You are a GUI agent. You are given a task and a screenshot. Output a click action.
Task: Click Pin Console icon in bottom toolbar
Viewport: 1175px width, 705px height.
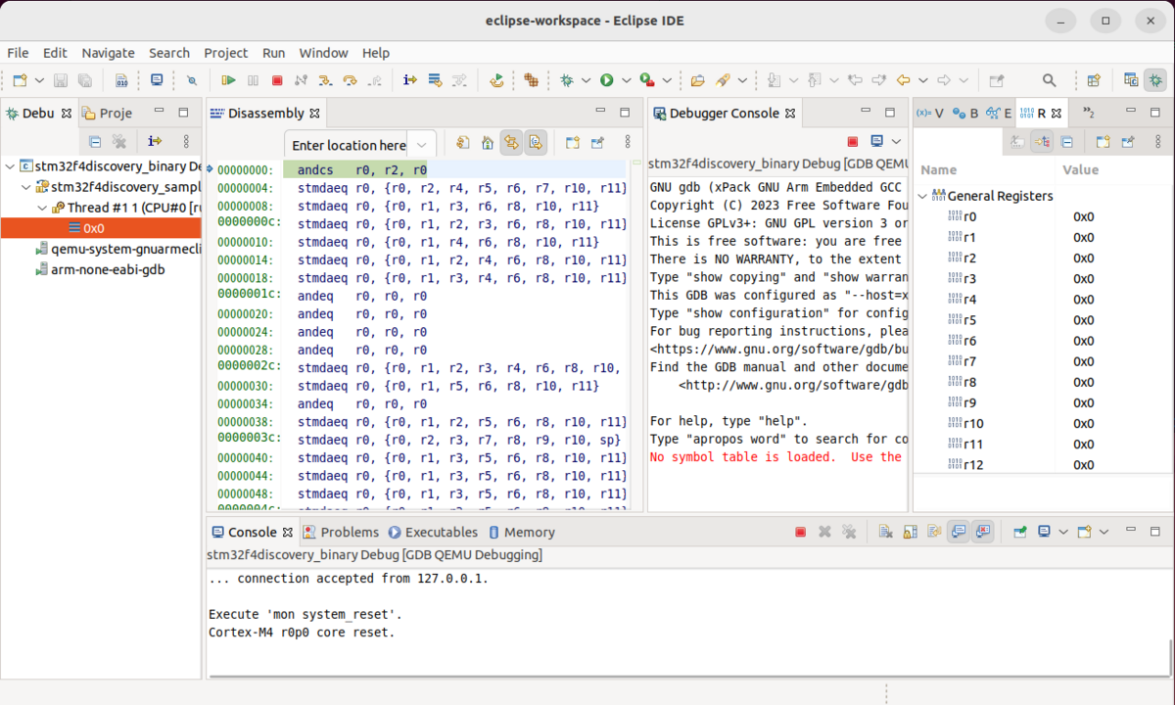(x=1020, y=532)
